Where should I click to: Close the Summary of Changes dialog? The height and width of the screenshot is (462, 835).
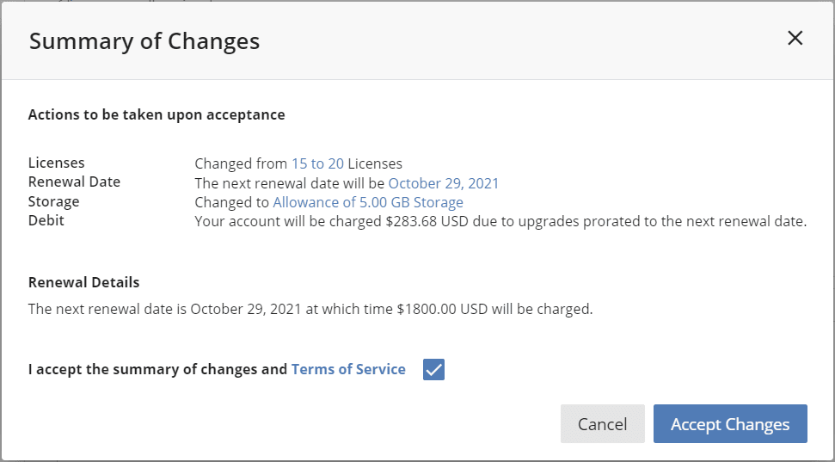click(x=795, y=39)
